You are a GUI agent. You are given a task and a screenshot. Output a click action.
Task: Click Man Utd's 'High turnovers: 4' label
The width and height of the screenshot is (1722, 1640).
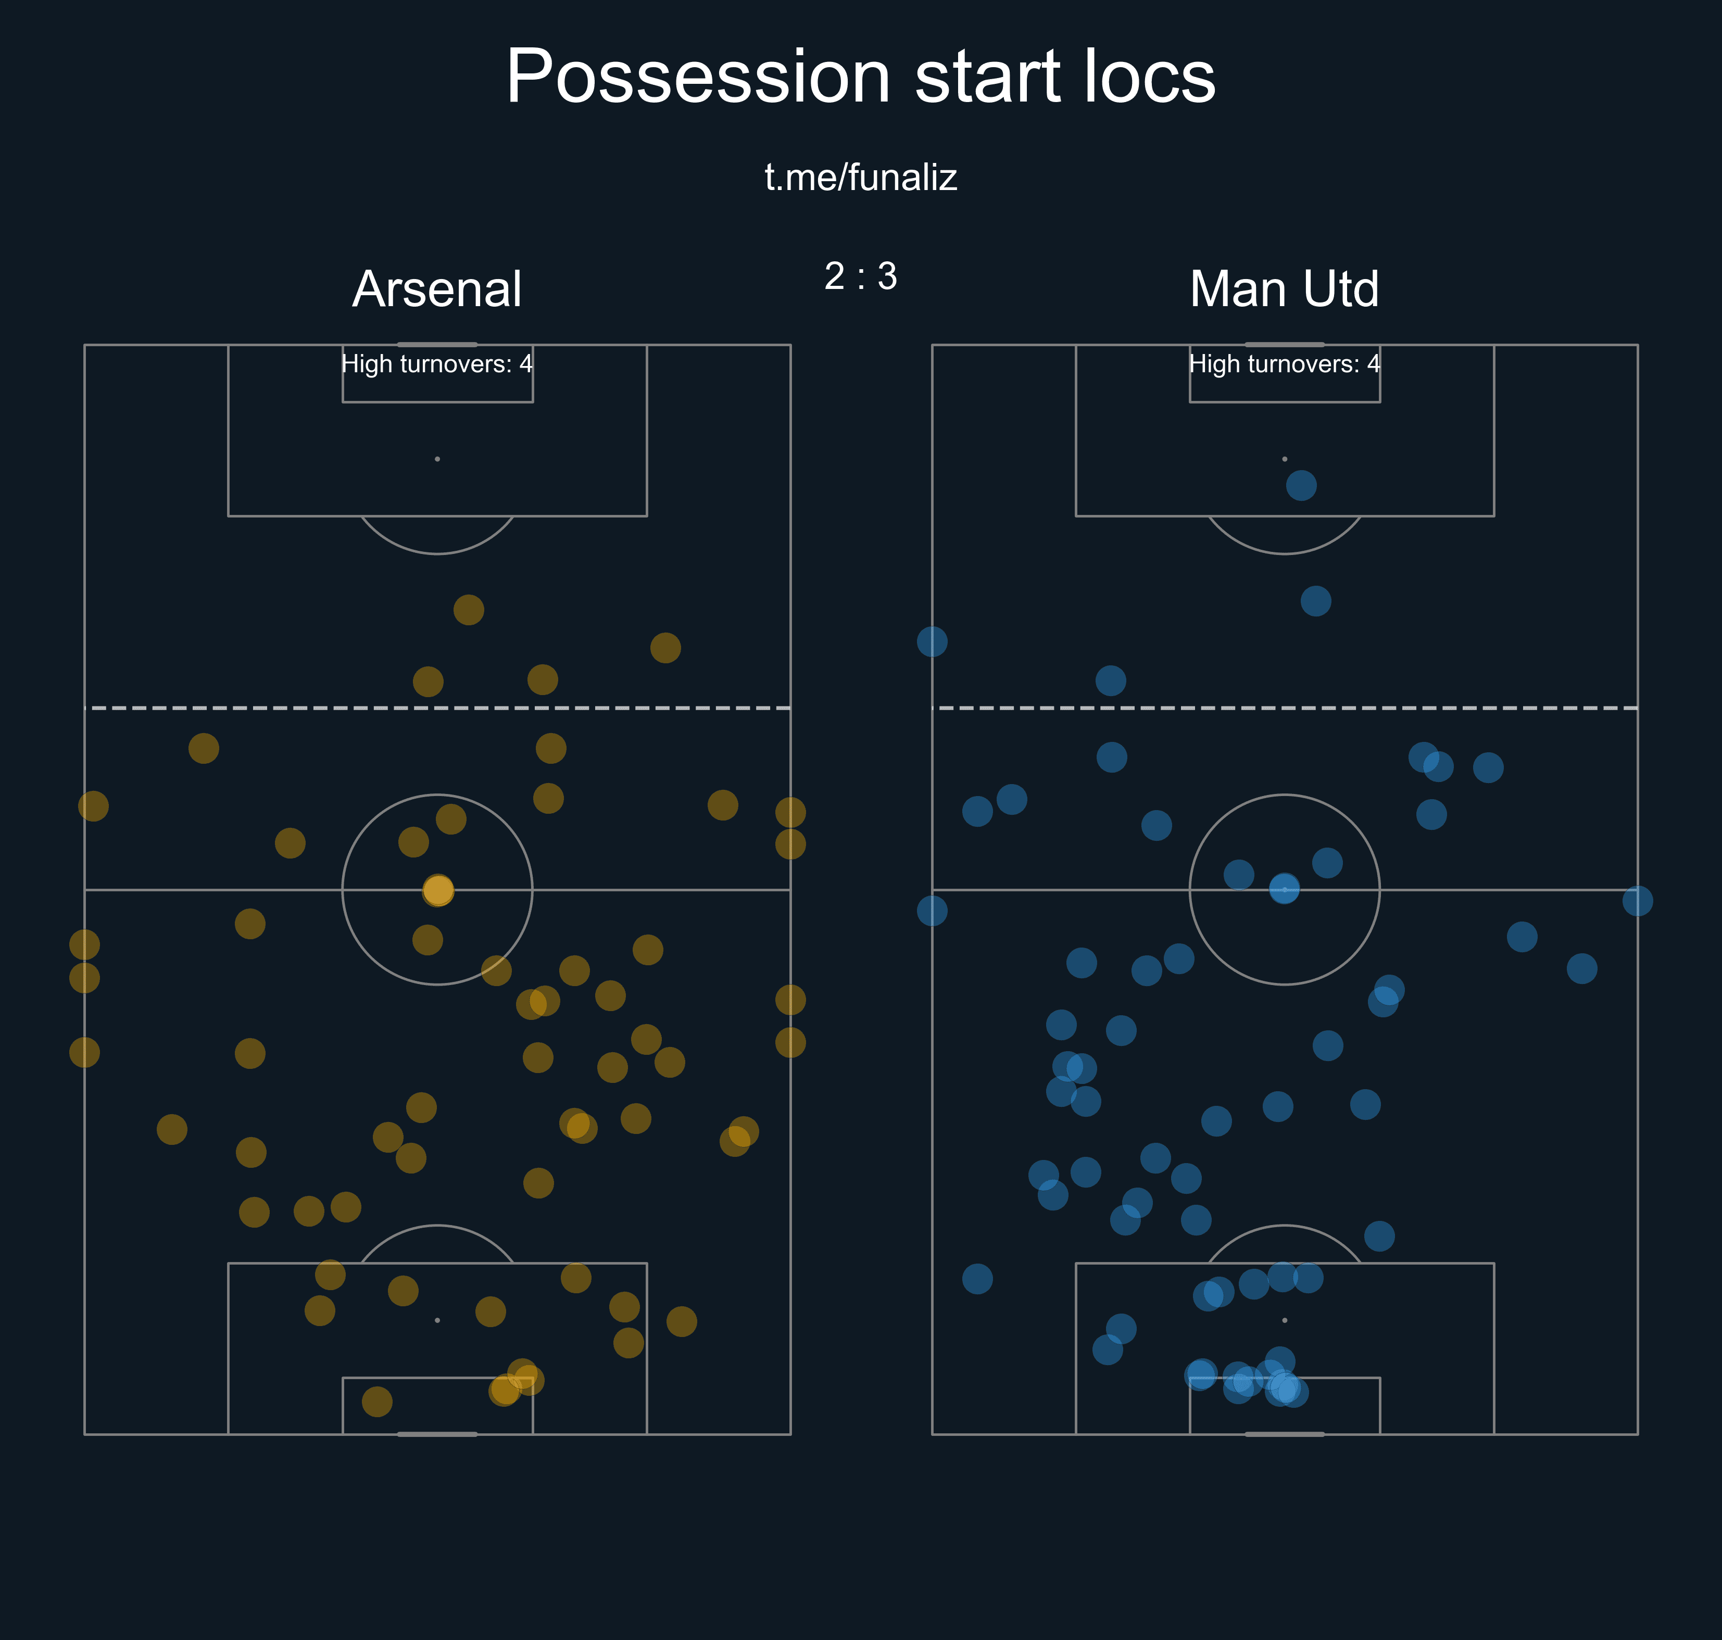coord(1284,364)
